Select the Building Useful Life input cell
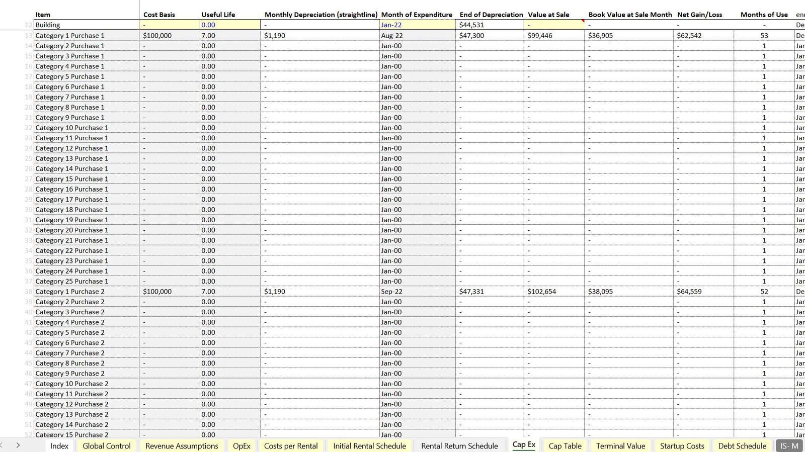805x452 pixels. [230, 25]
